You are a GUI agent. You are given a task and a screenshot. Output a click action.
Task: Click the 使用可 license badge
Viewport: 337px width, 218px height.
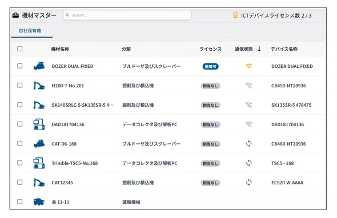point(210,67)
